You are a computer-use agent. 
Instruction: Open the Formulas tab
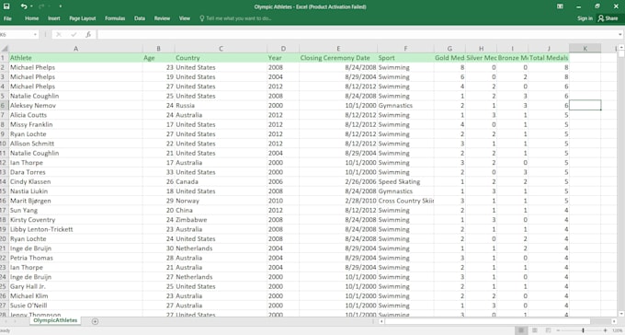(115, 18)
